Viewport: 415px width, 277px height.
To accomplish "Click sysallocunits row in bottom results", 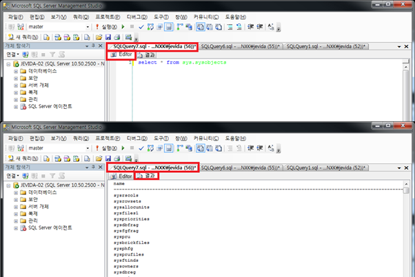I will tap(132, 207).
